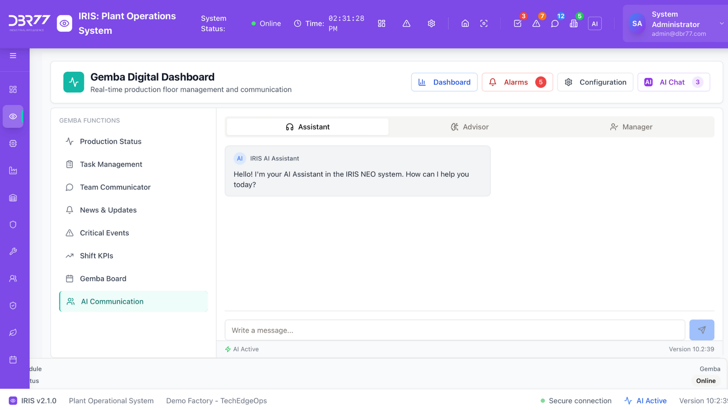Click the header settings gear icon
The height and width of the screenshot is (410, 728).
tap(431, 24)
